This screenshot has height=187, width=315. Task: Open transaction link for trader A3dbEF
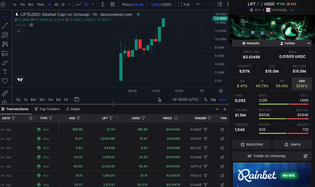tap(222, 130)
